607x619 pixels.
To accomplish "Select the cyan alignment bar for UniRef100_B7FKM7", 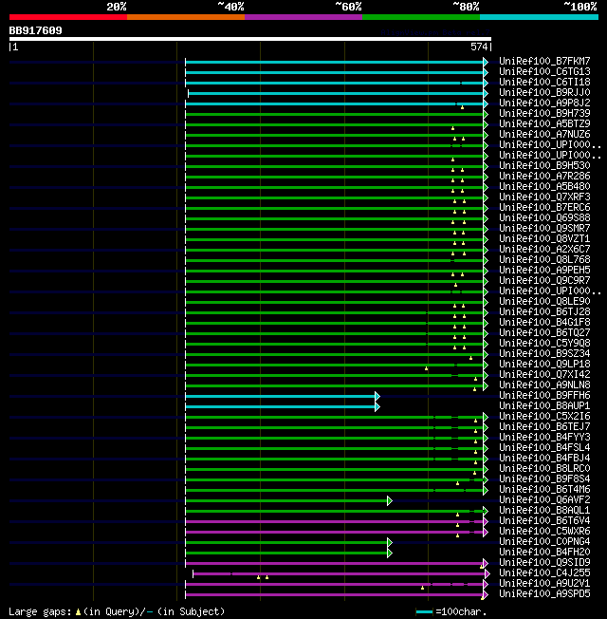I will tap(335, 63).
